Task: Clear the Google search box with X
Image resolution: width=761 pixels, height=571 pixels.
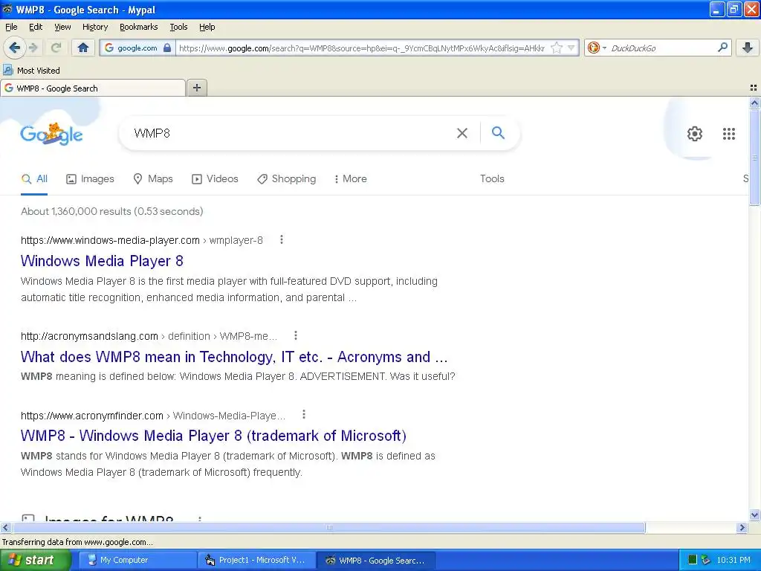Action: pos(462,133)
